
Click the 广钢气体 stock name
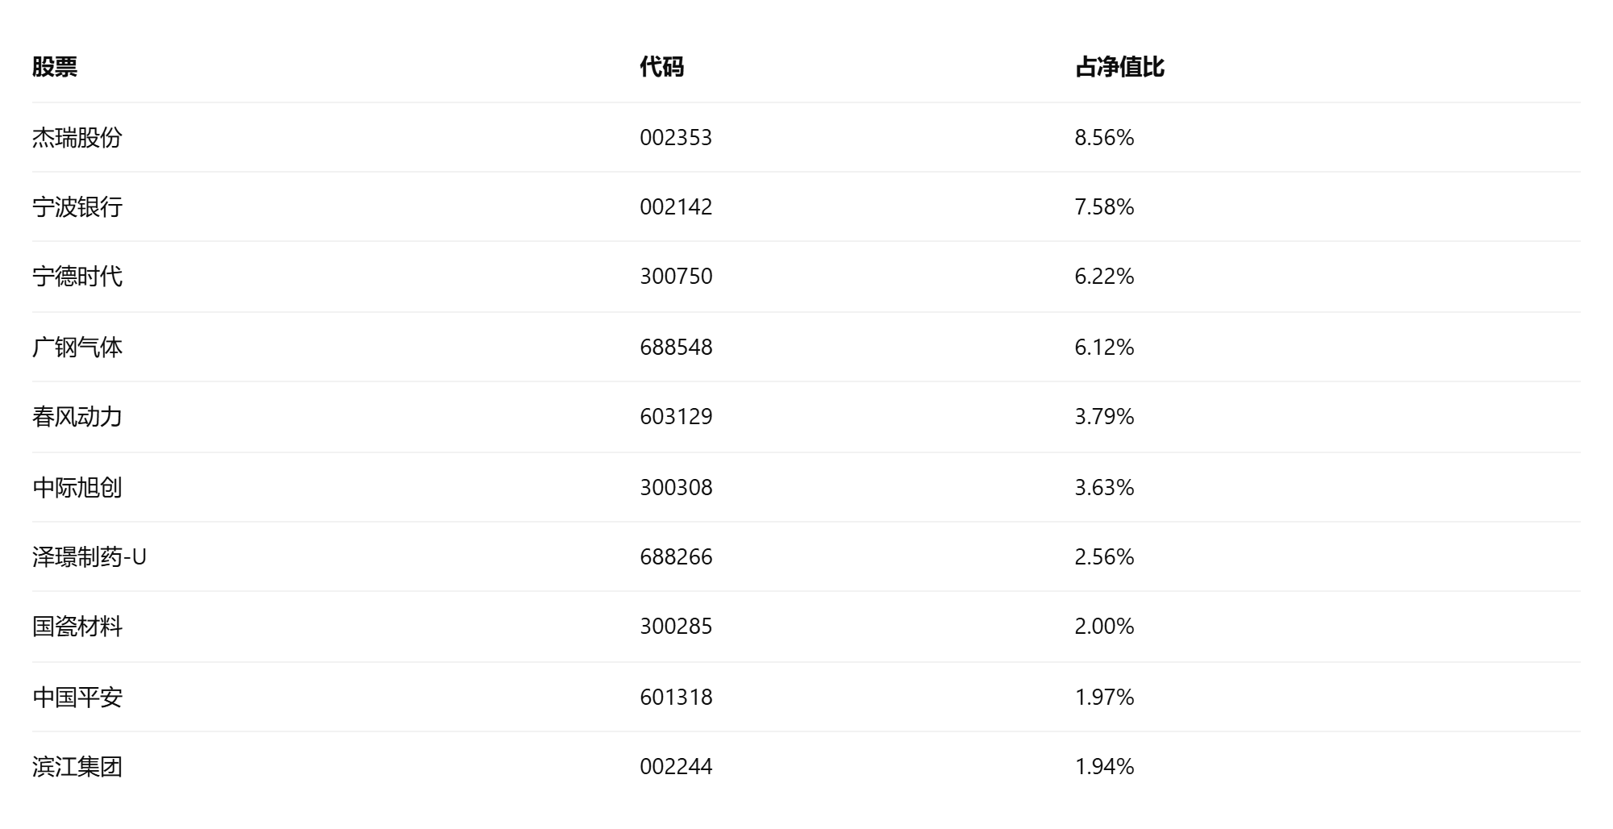pyautogui.click(x=77, y=348)
